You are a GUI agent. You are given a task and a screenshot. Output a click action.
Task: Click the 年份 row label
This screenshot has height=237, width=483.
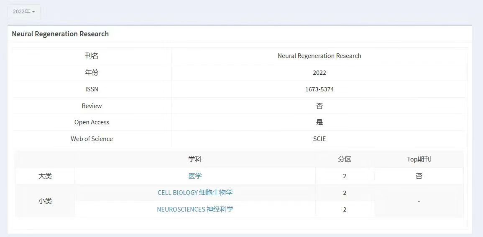pos(92,73)
